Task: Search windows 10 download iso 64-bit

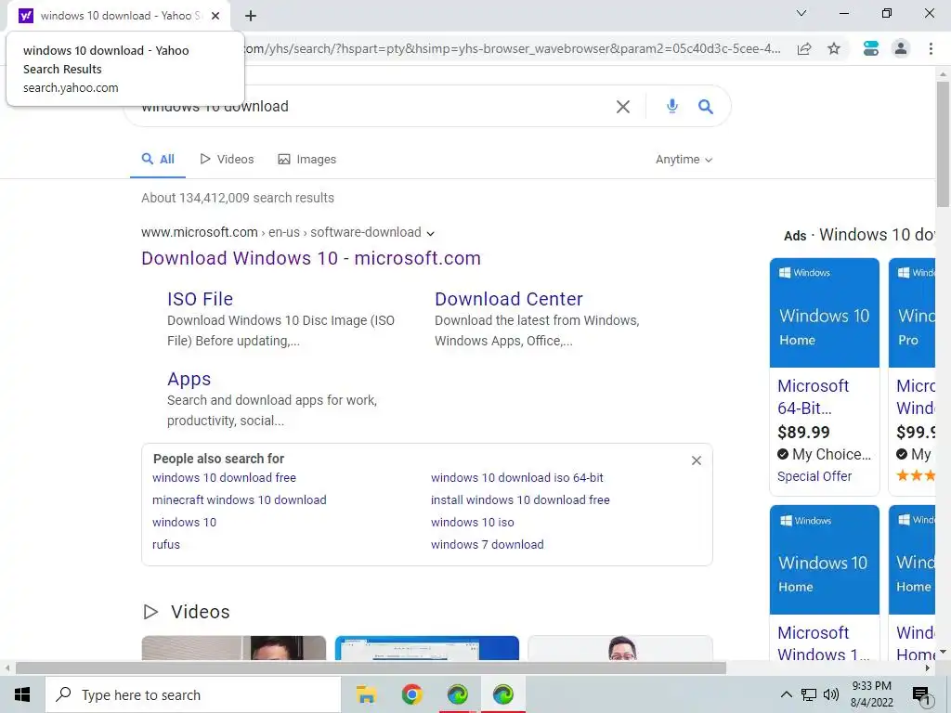Action: click(x=517, y=478)
